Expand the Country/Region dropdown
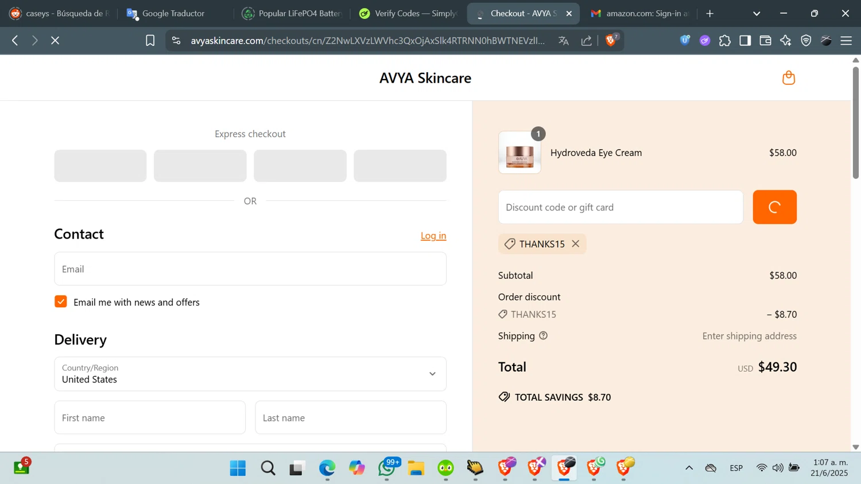861x484 pixels. pos(250,374)
